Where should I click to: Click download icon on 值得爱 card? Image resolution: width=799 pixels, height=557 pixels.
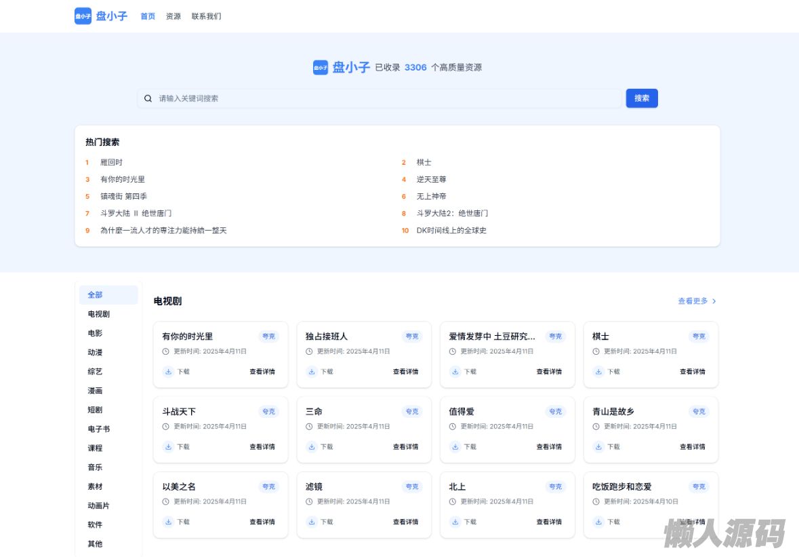click(x=455, y=447)
